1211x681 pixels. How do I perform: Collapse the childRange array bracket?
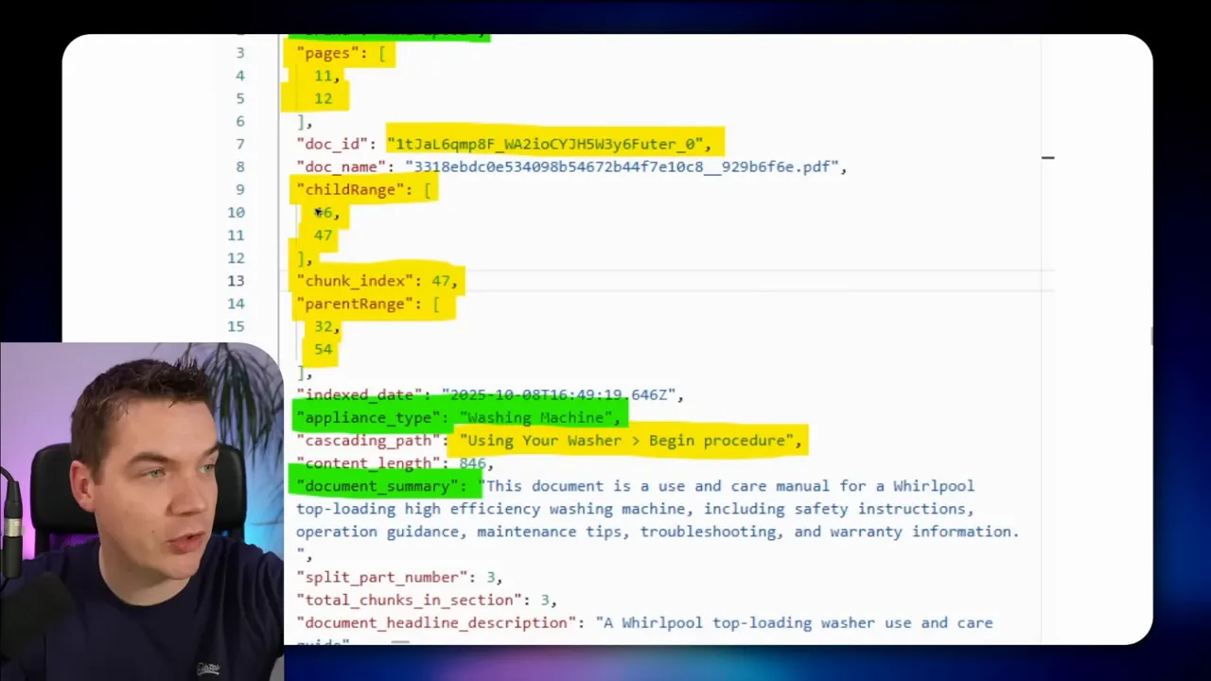pyautogui.click(x=428, y=189)
